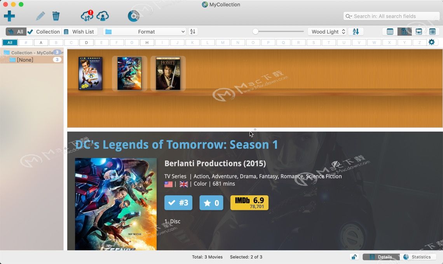Click the United Kingdom flag icon

tap(184, 184)
